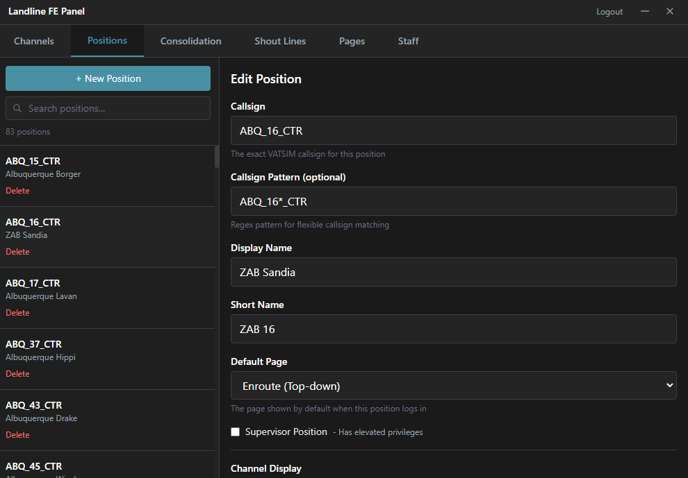This screenshot has height=478, width=688.
Task: Click the Display Name field showing ZAB Sandia
Action: click(x=452, y=272)
